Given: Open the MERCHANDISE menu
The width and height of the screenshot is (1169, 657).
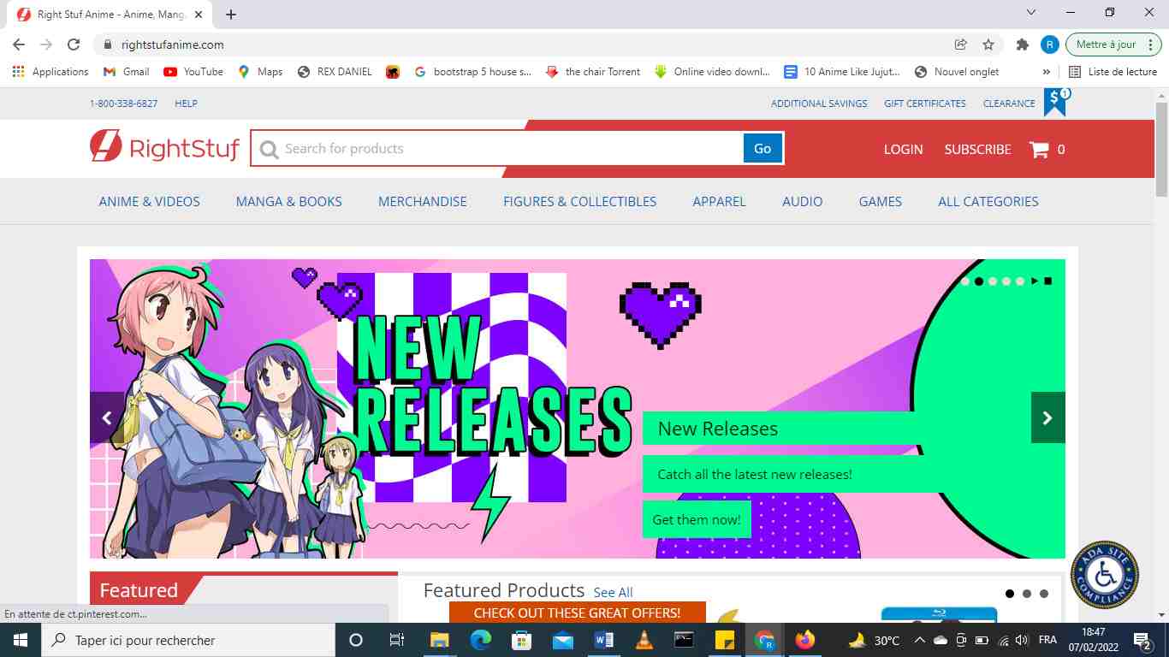Looking at the screenshot, I should 423,202.
